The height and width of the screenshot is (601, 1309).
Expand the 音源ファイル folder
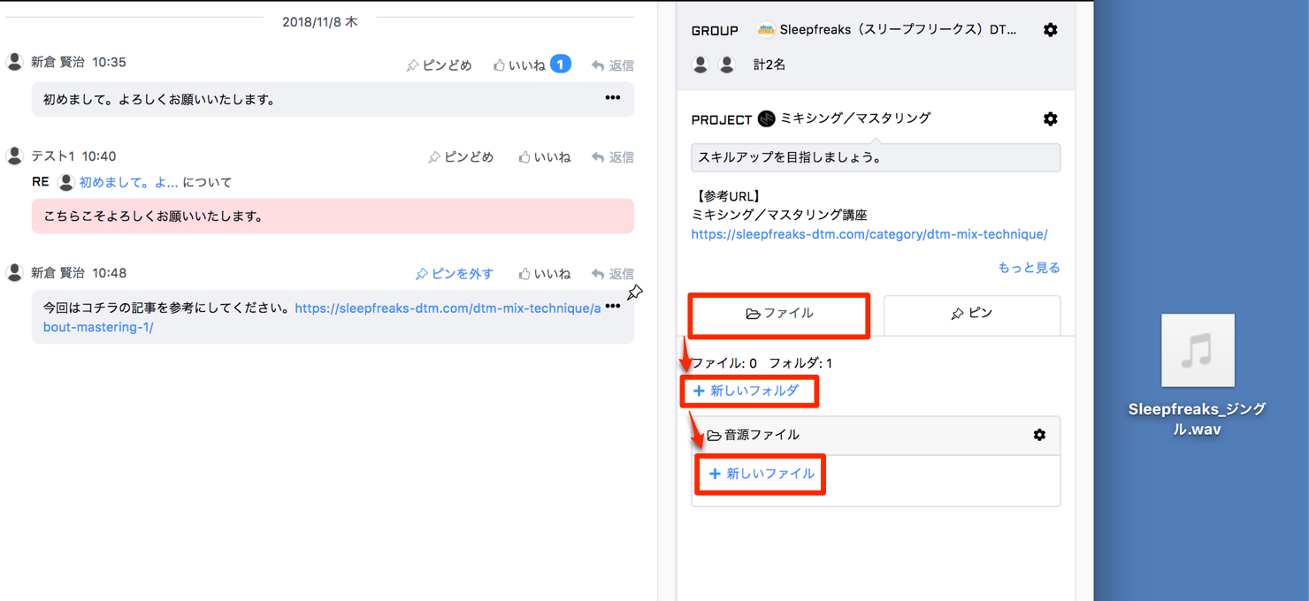coord(753,435)
